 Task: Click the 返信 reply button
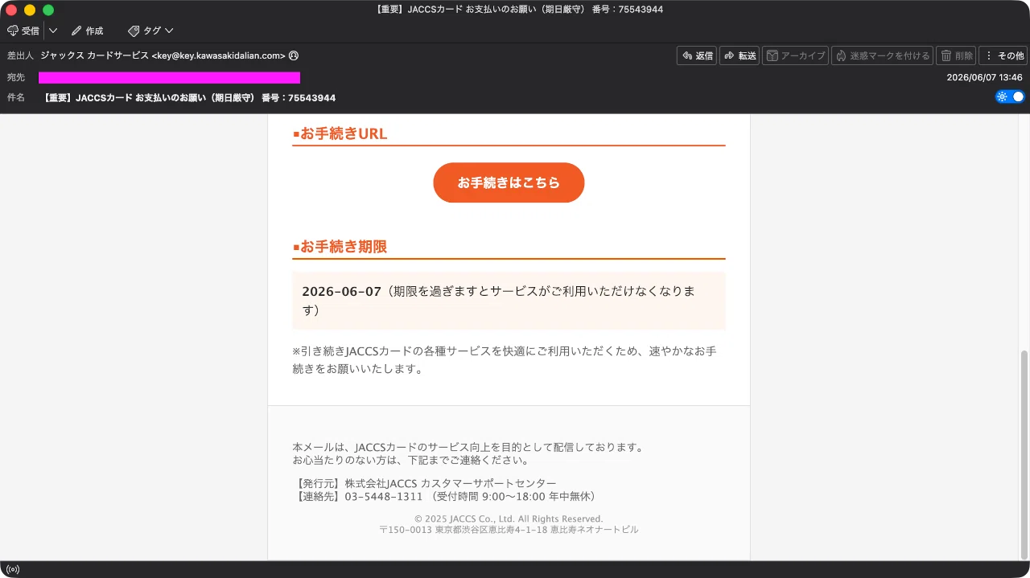[x=697, y=55]
